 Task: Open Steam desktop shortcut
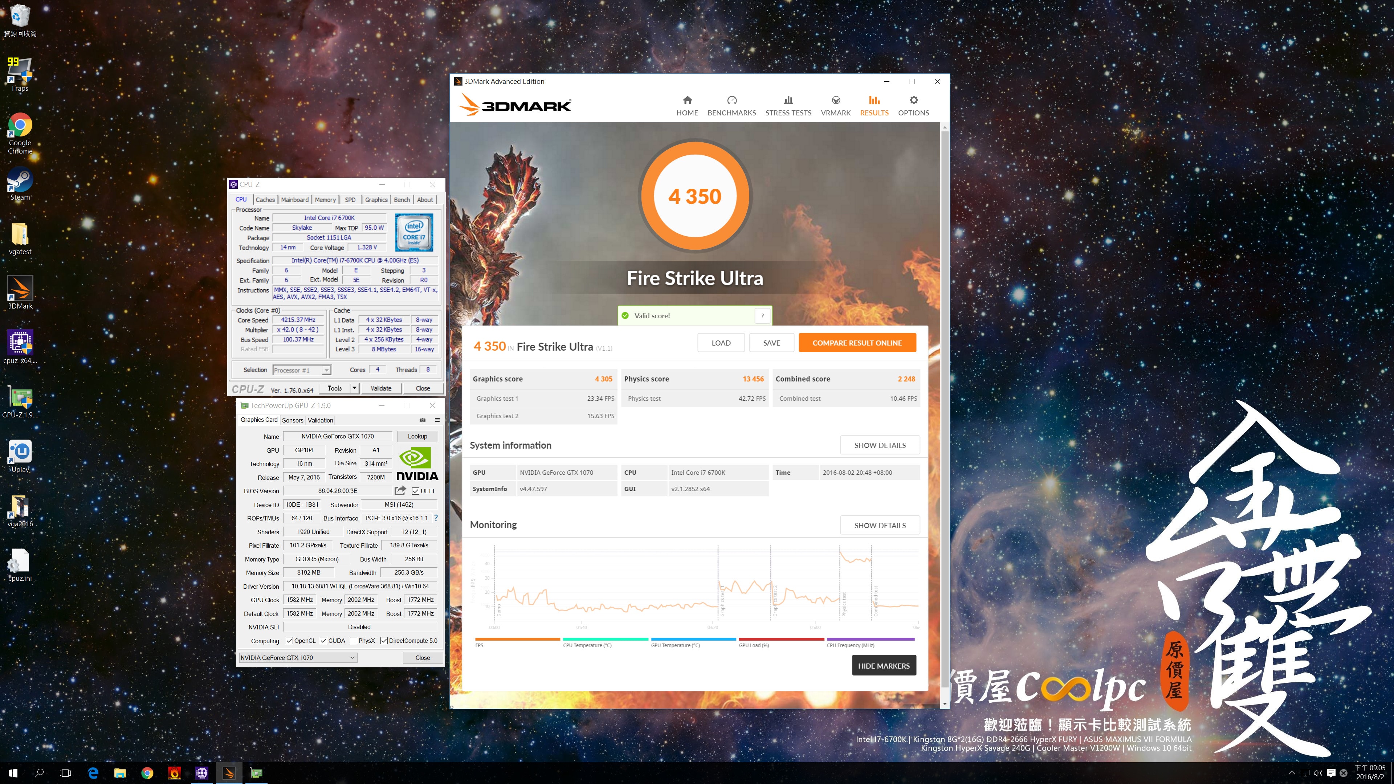(20, 184)
